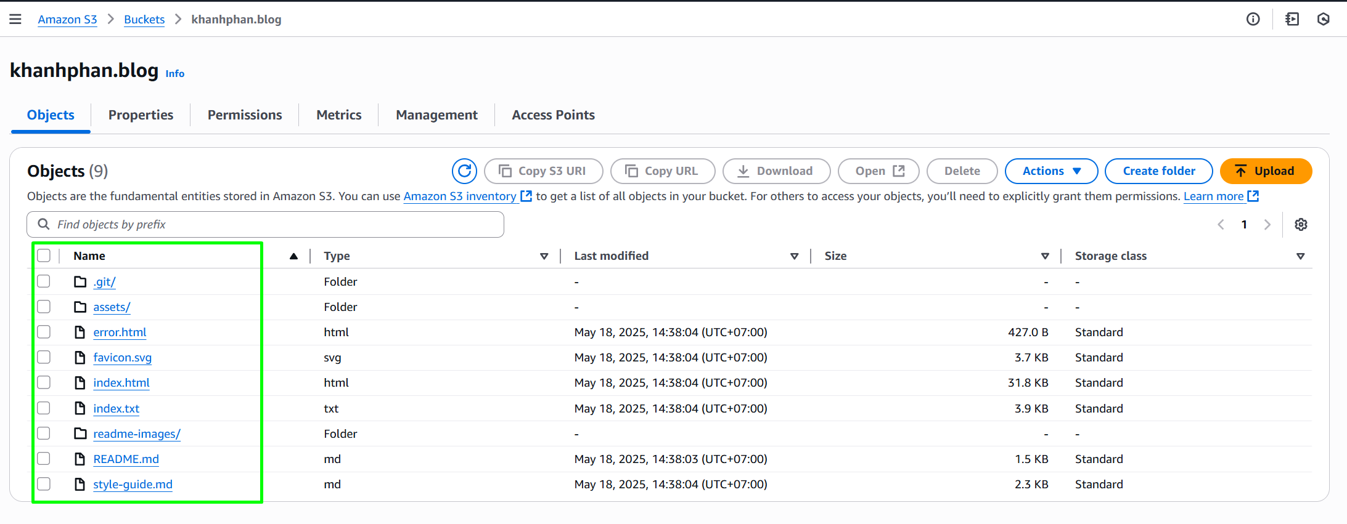Click the Upload button
1347x524 pixels.
[x=1266, y=171]
